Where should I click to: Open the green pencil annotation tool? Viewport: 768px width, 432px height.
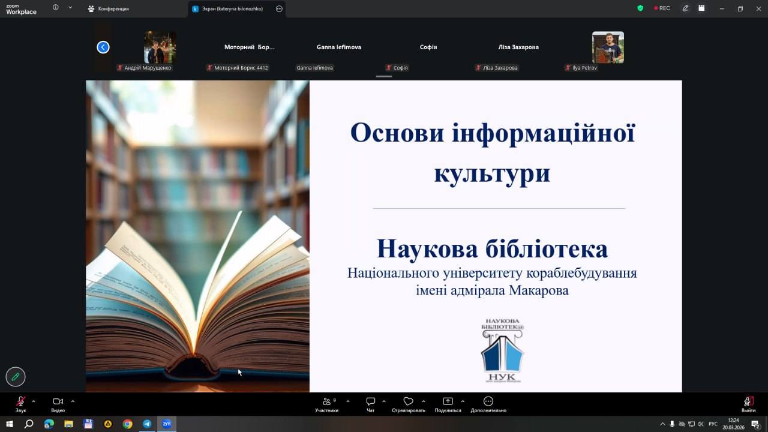(x=16, y=377)
